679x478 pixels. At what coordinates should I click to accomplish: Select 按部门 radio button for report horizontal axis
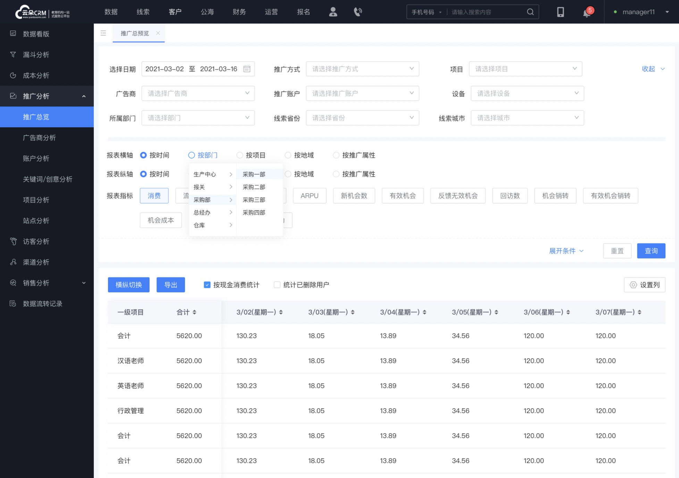pos(192,155)
